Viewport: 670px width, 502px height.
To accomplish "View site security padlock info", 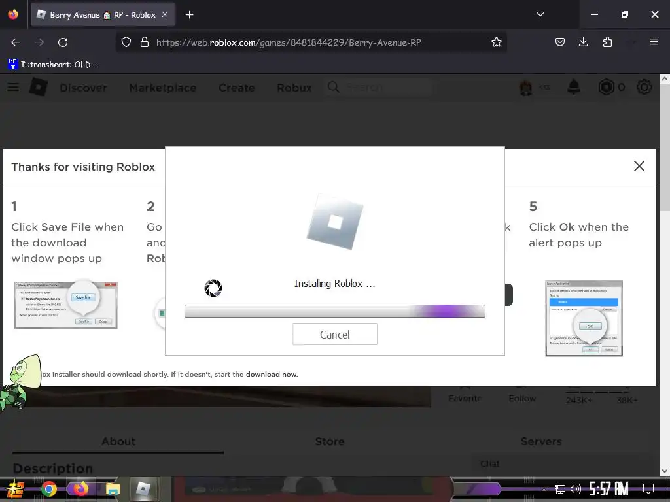I will [x=145, y=42].
